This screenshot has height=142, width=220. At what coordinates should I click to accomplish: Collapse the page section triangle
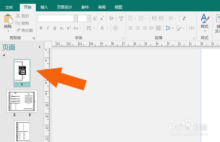(4, 55)
